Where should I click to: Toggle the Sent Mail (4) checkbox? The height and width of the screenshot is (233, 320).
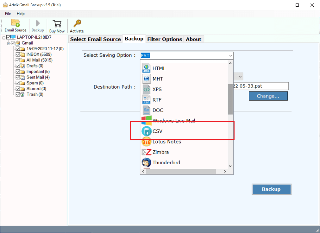18,77
